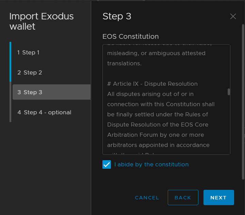Image resolution: width=245 pixels, height=215 pixels.
Task: Go to Step 1 in wizard sidebar
Action: 28,52
